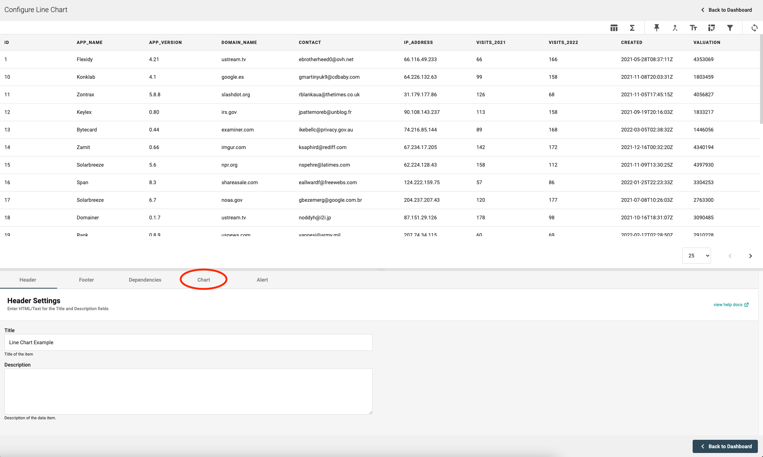This screenshot has height=457, width=763.
Task: Click the refresh sync icon
Action: pyautogui.click(x=754, y=28)
